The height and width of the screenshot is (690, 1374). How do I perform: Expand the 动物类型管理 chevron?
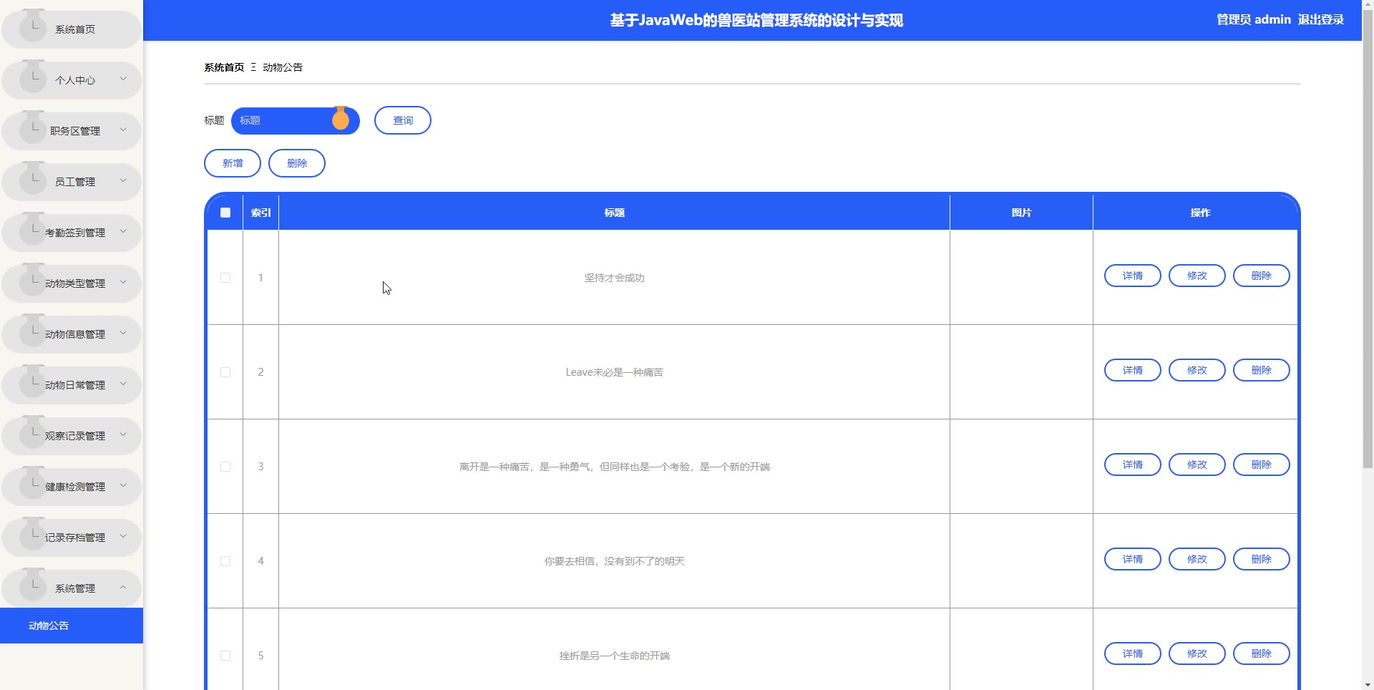(123, 282)
